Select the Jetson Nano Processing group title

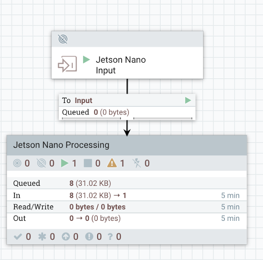(61, 145)
